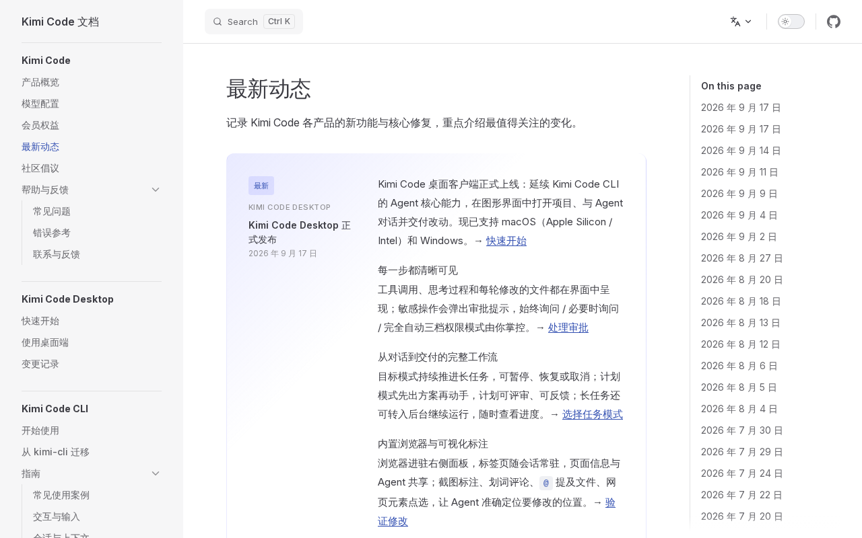Click the Search box
862x538 pixels.
point(254,22)
